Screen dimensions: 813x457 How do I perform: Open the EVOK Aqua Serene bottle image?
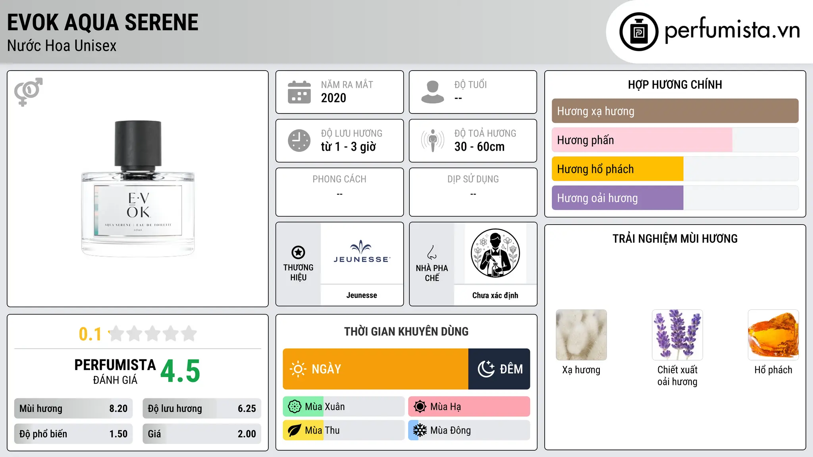pyautogui.click(x=138, y=189)
